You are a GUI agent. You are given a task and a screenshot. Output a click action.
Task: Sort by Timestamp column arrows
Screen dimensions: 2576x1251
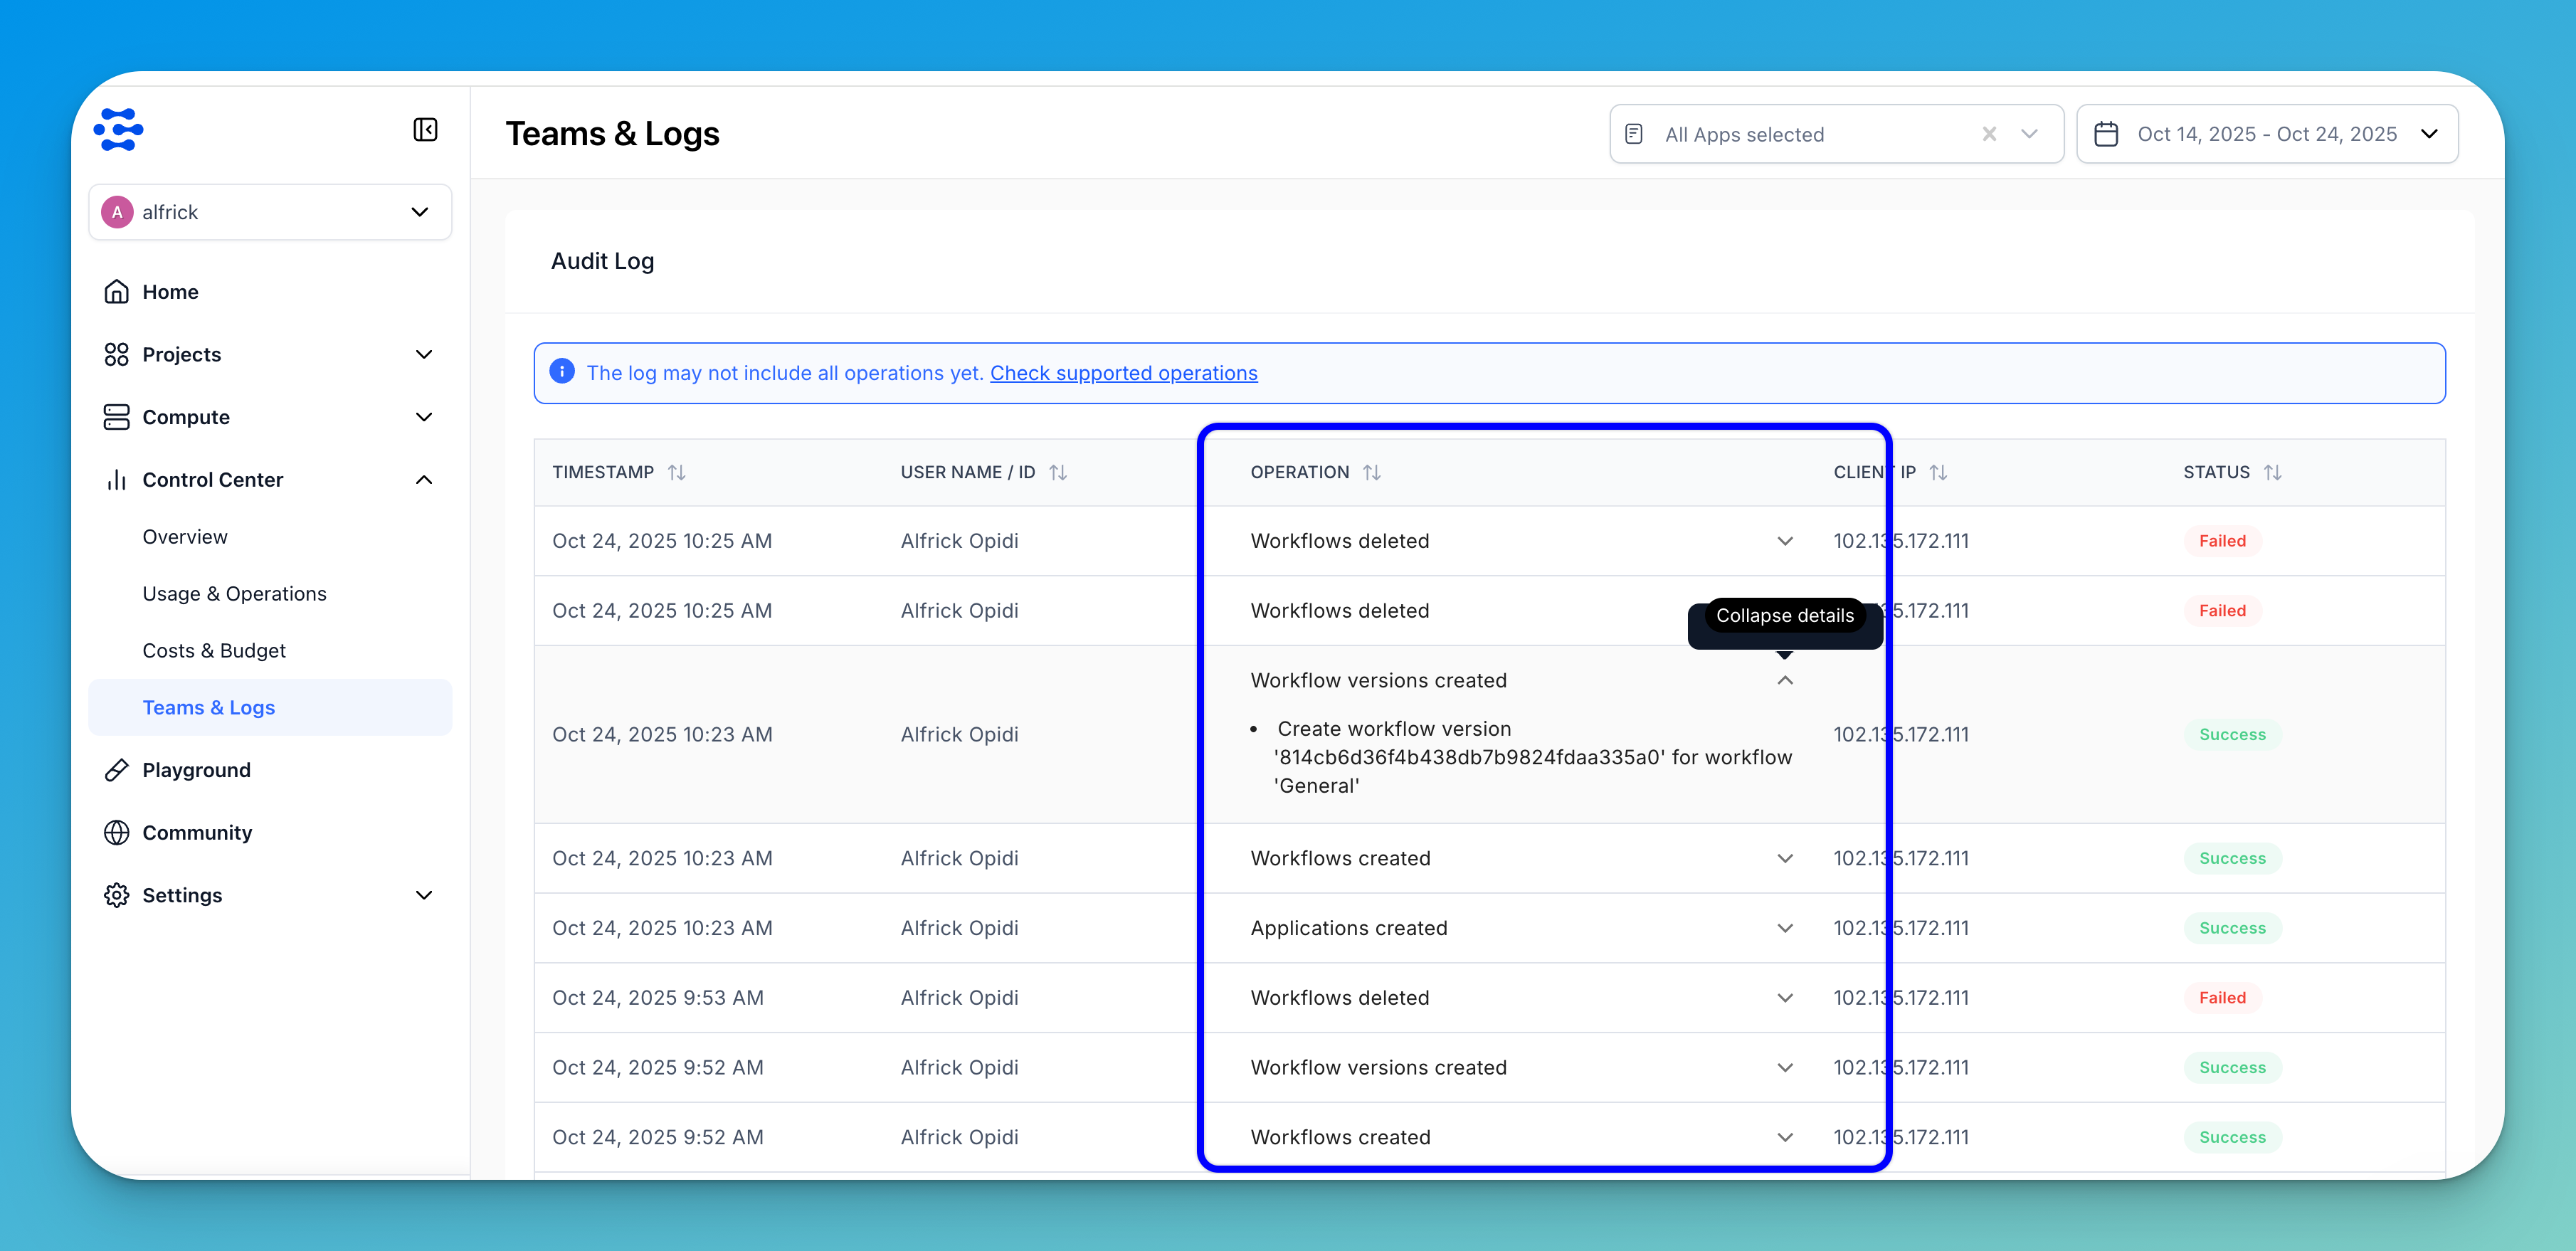[x=677, y=472]
